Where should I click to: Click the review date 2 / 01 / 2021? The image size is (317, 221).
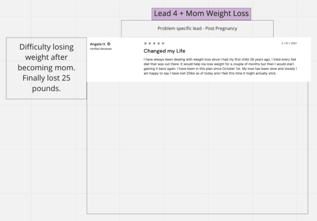pyautogui.click(x=289, y=43)
